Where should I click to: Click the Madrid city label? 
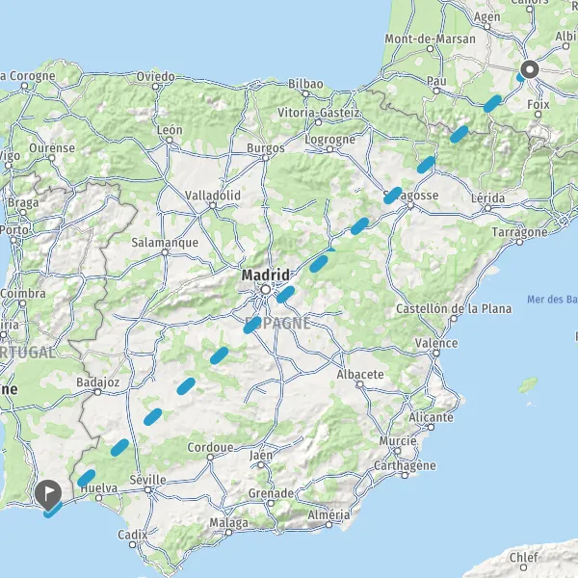click(266, 275)
